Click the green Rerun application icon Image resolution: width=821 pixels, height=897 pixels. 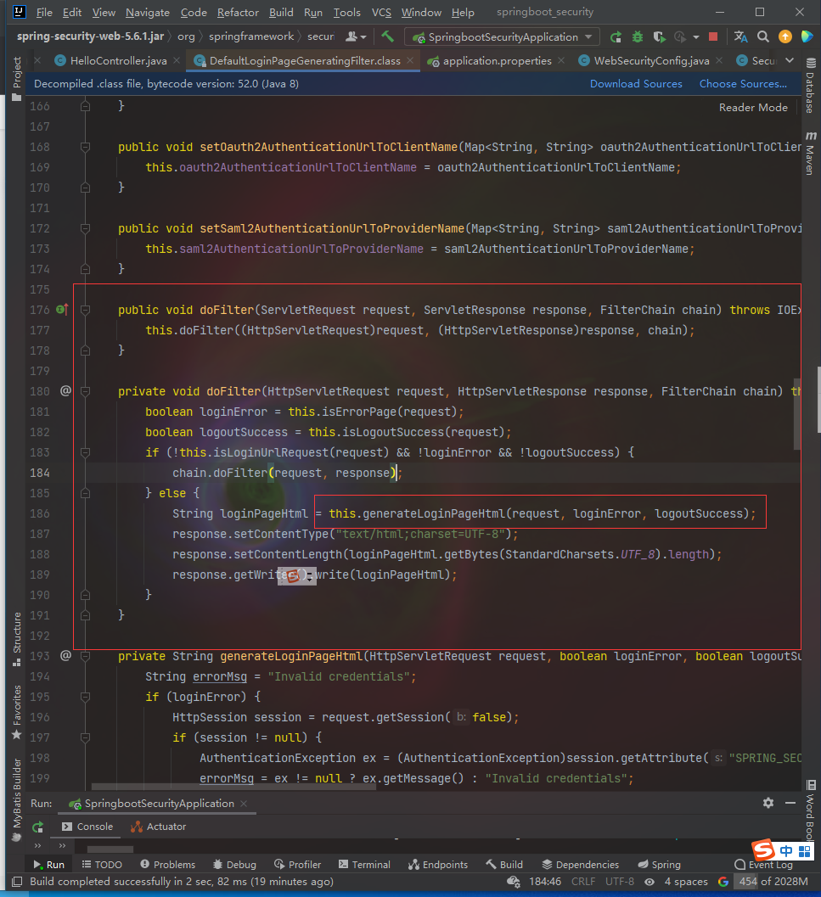(x=616, y=37)
